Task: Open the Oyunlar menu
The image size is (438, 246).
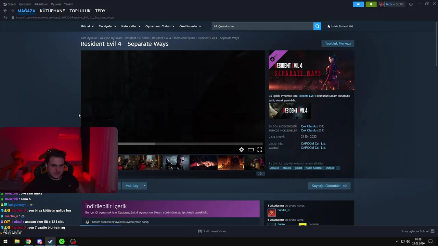Action: pyautogui.click(x=56, y=4)
